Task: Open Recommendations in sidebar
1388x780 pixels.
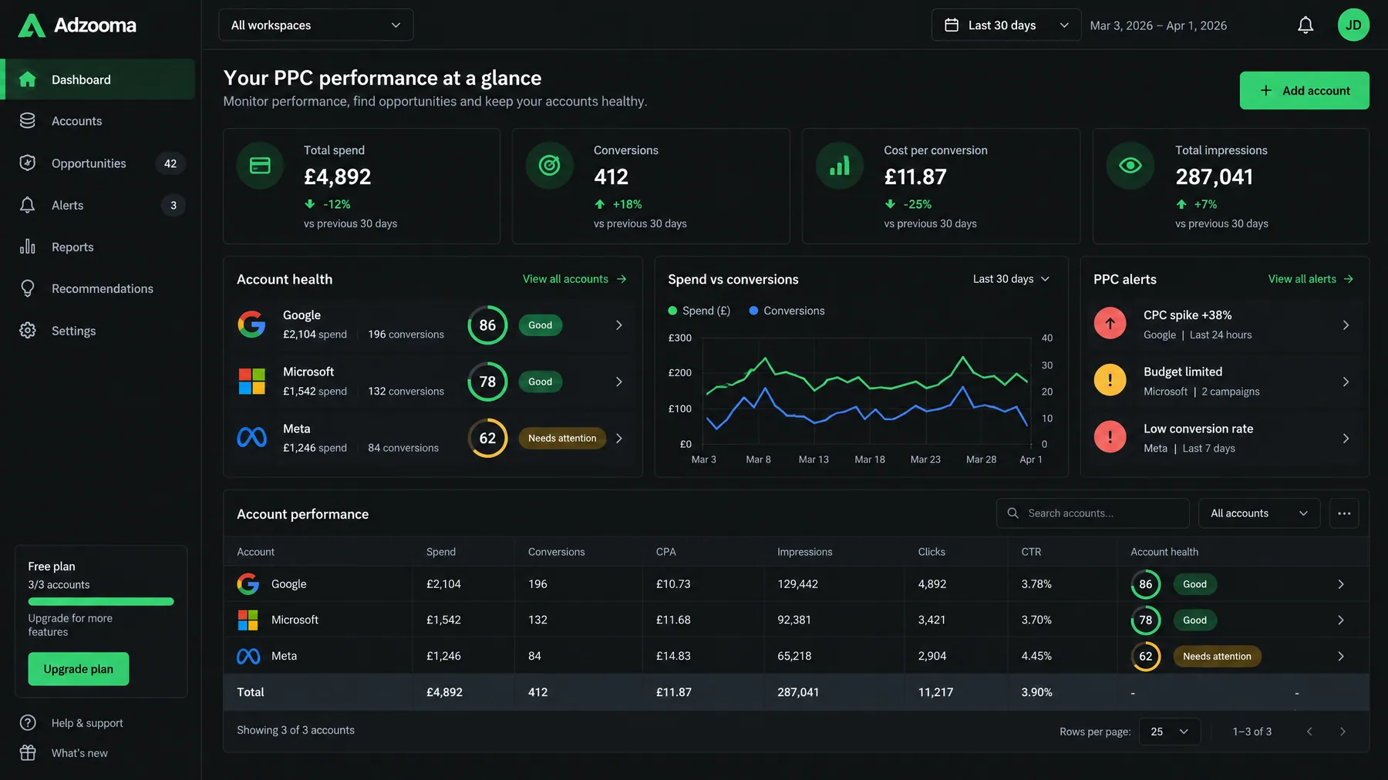Action: (97, 288)
